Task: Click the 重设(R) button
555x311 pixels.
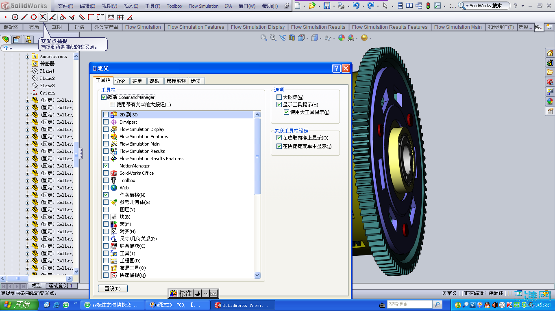Action: click(x=113, y=289)
